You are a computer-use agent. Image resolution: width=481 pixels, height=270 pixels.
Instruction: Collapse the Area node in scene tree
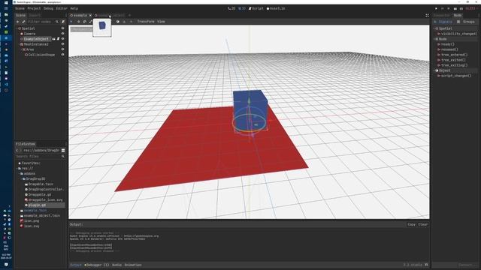pos(21,49)
